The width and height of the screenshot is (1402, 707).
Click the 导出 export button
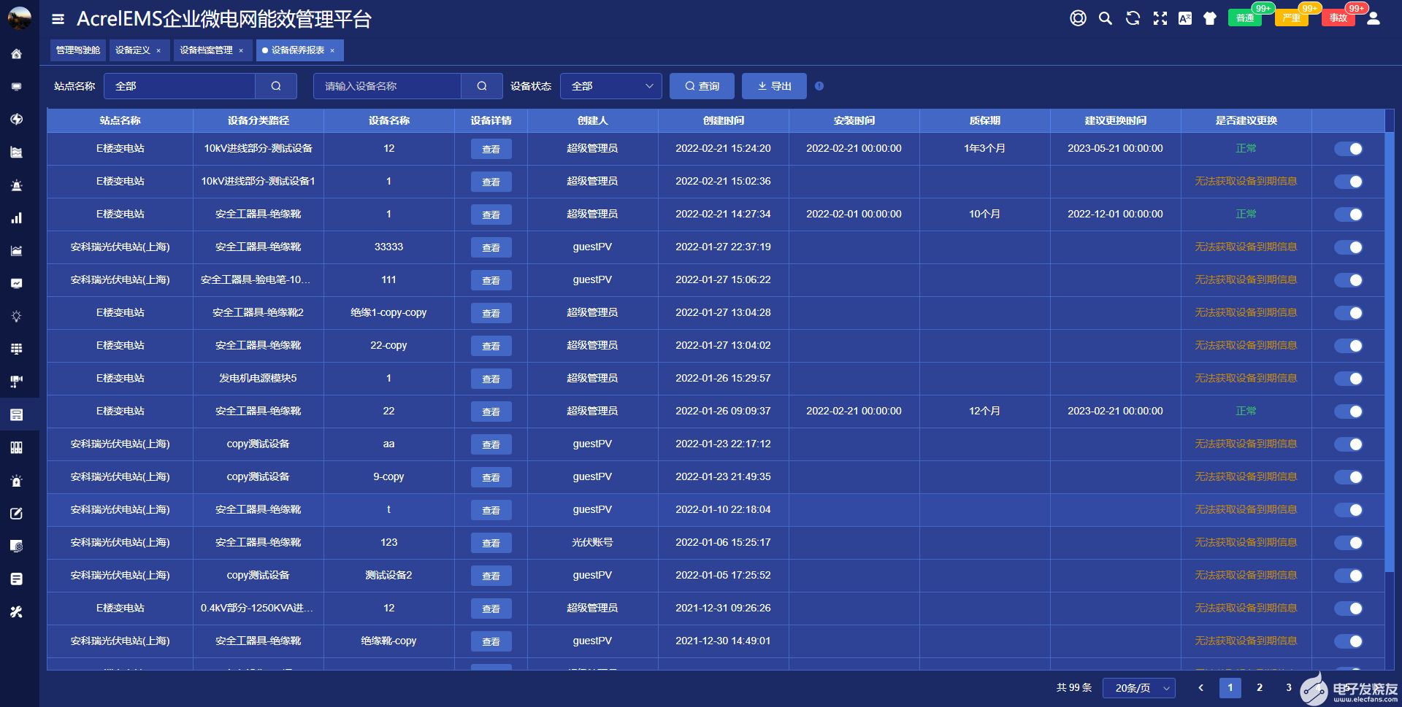coord(774,86)
